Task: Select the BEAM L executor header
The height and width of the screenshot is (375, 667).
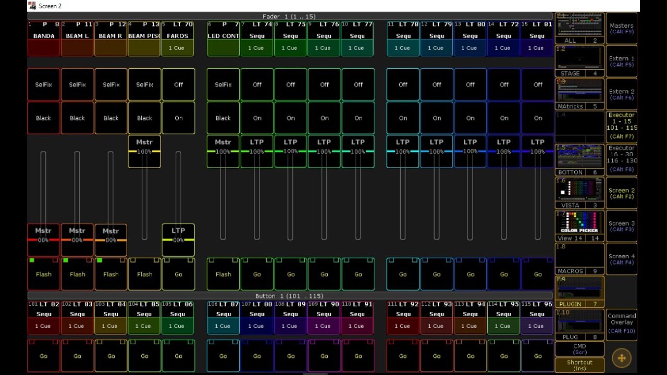Action: click(77, 39)
